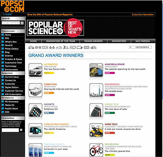Open Technology sidebar link

(x=11, y=66)
